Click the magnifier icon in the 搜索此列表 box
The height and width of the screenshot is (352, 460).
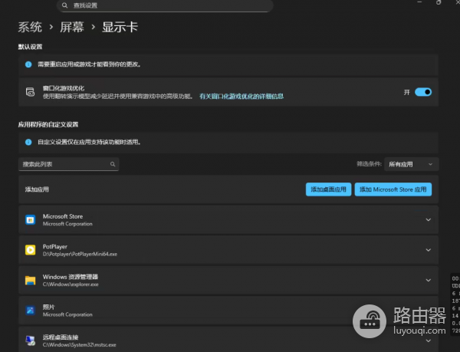113,164
